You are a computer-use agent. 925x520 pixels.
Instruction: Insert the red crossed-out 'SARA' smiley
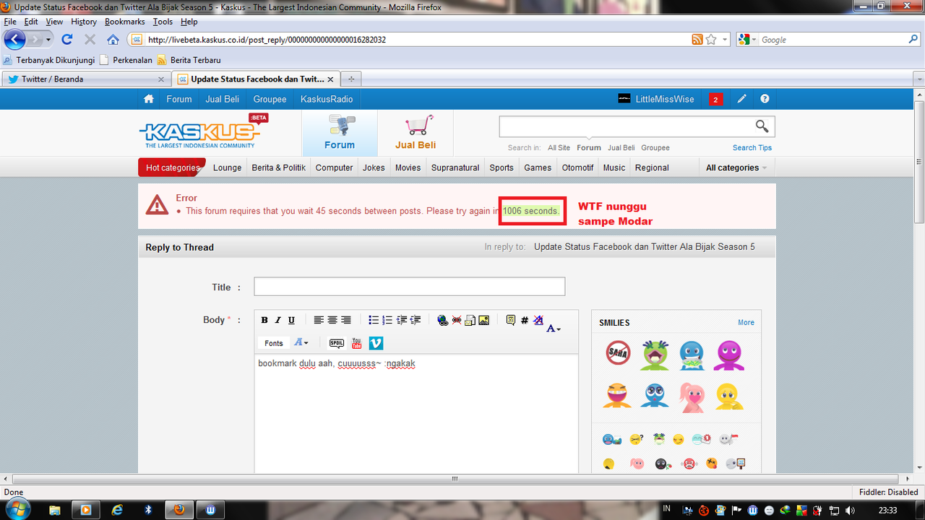point(618,353)
